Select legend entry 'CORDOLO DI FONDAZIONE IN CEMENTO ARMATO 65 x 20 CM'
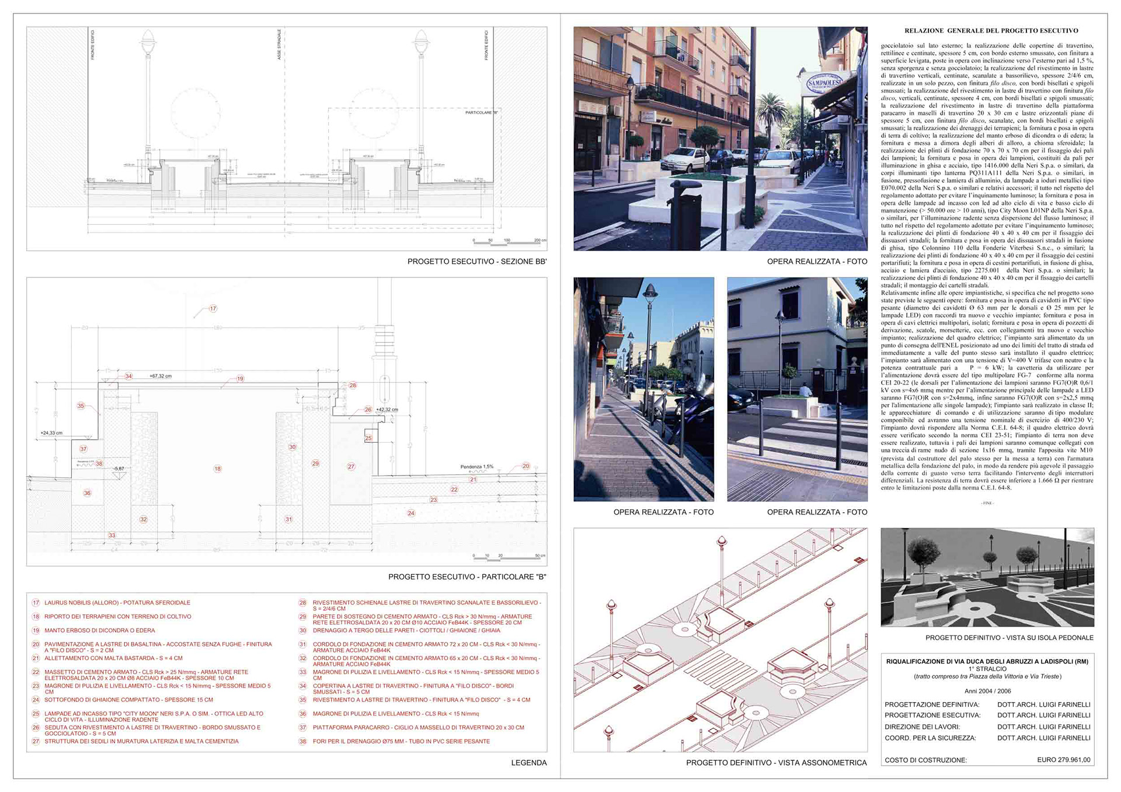Image resolution: width=1121 pixels, height=792 pixels. [427, 661]
